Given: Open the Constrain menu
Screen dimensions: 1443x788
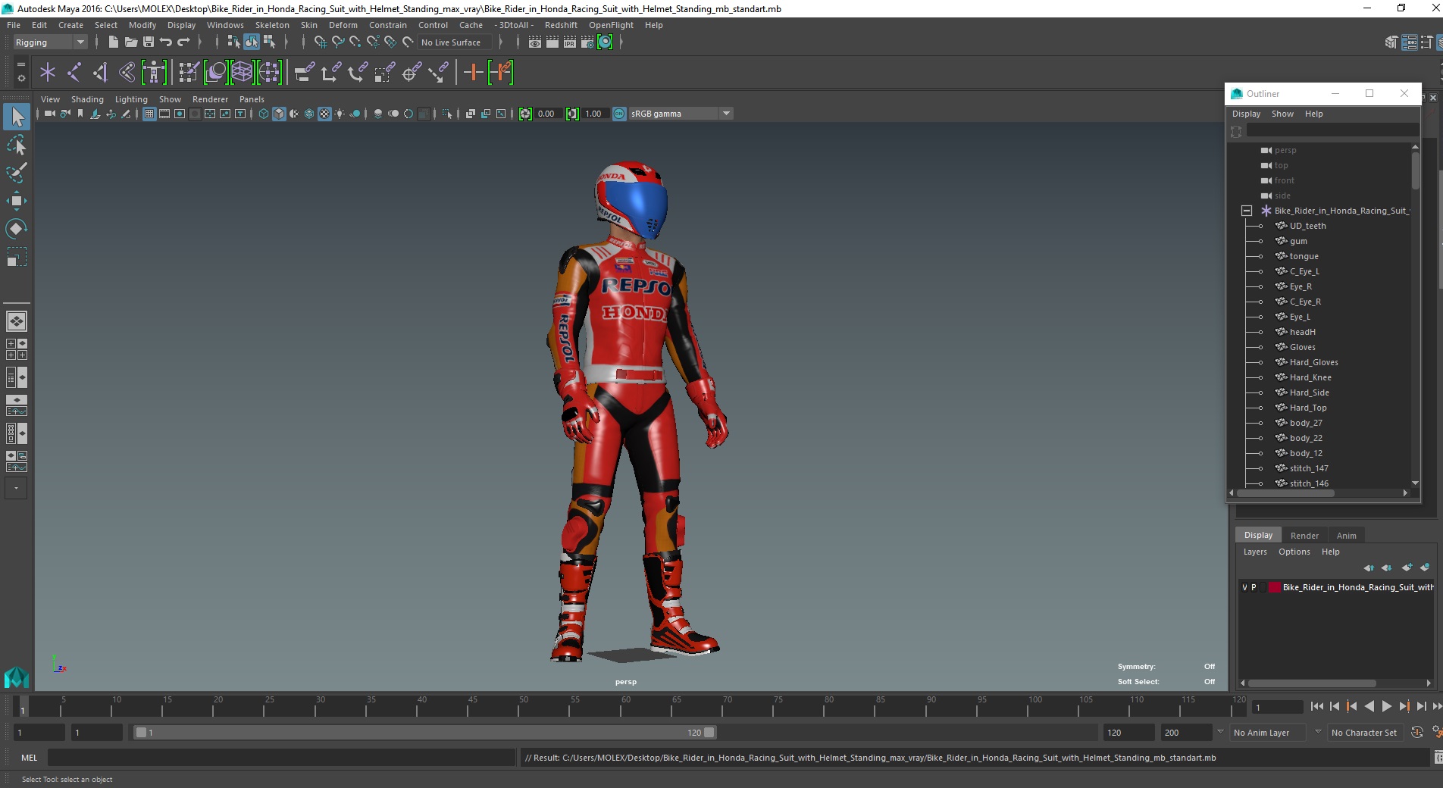Looking at the screenshot, I should coord(388,25).
